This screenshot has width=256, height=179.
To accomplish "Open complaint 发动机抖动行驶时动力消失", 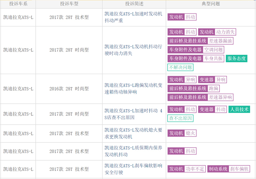I will click(133, 50).
